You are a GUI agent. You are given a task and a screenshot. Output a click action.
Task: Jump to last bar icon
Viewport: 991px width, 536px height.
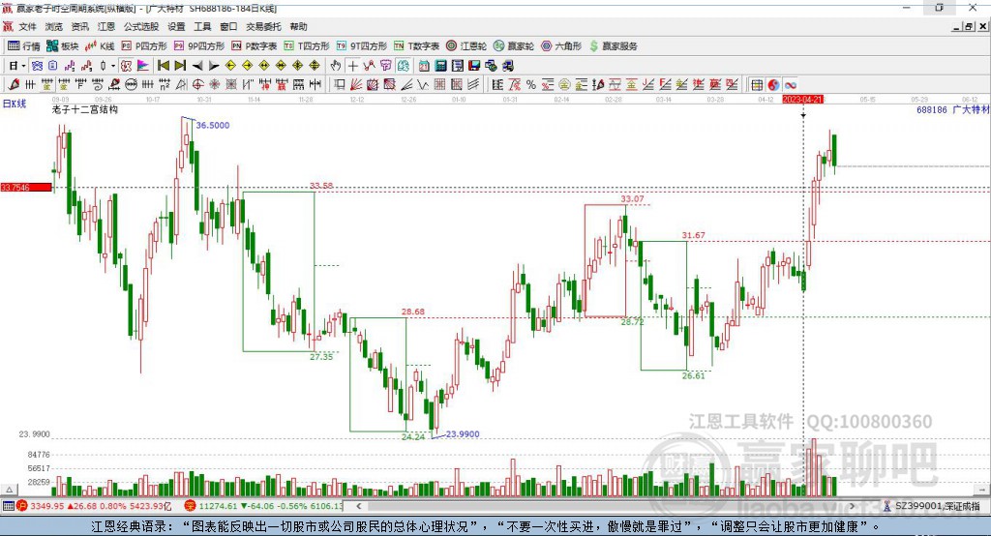coord(180,66)
